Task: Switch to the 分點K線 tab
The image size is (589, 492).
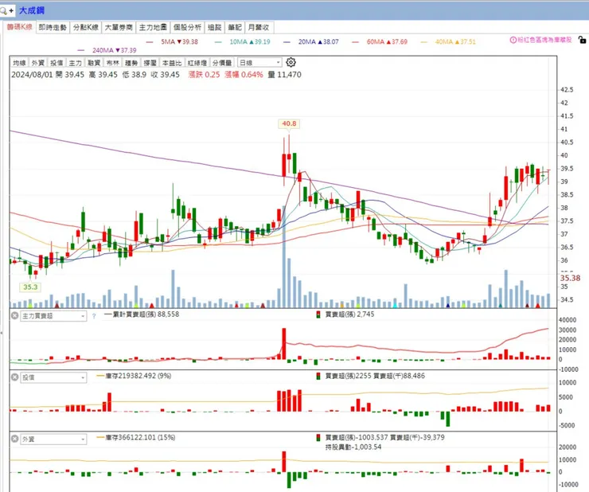Action: [x=86, y=27]
